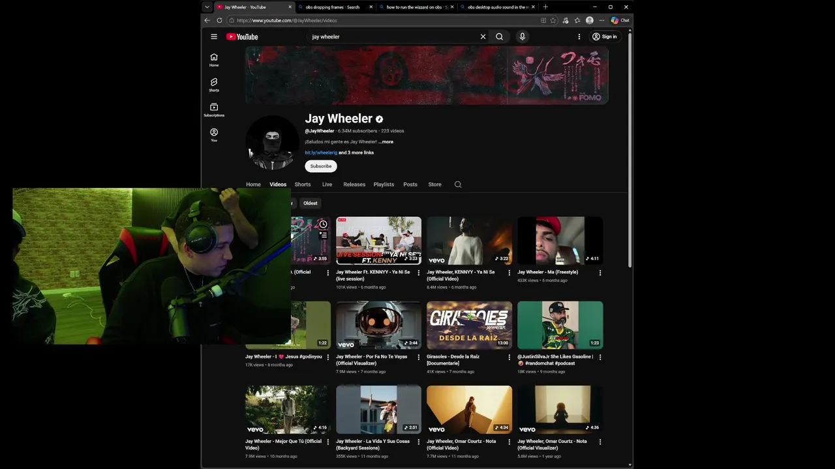This screenshot has width=835, height=469.
Task: Subscribe to Jay Wheeler channel
Action: point(321,166)
